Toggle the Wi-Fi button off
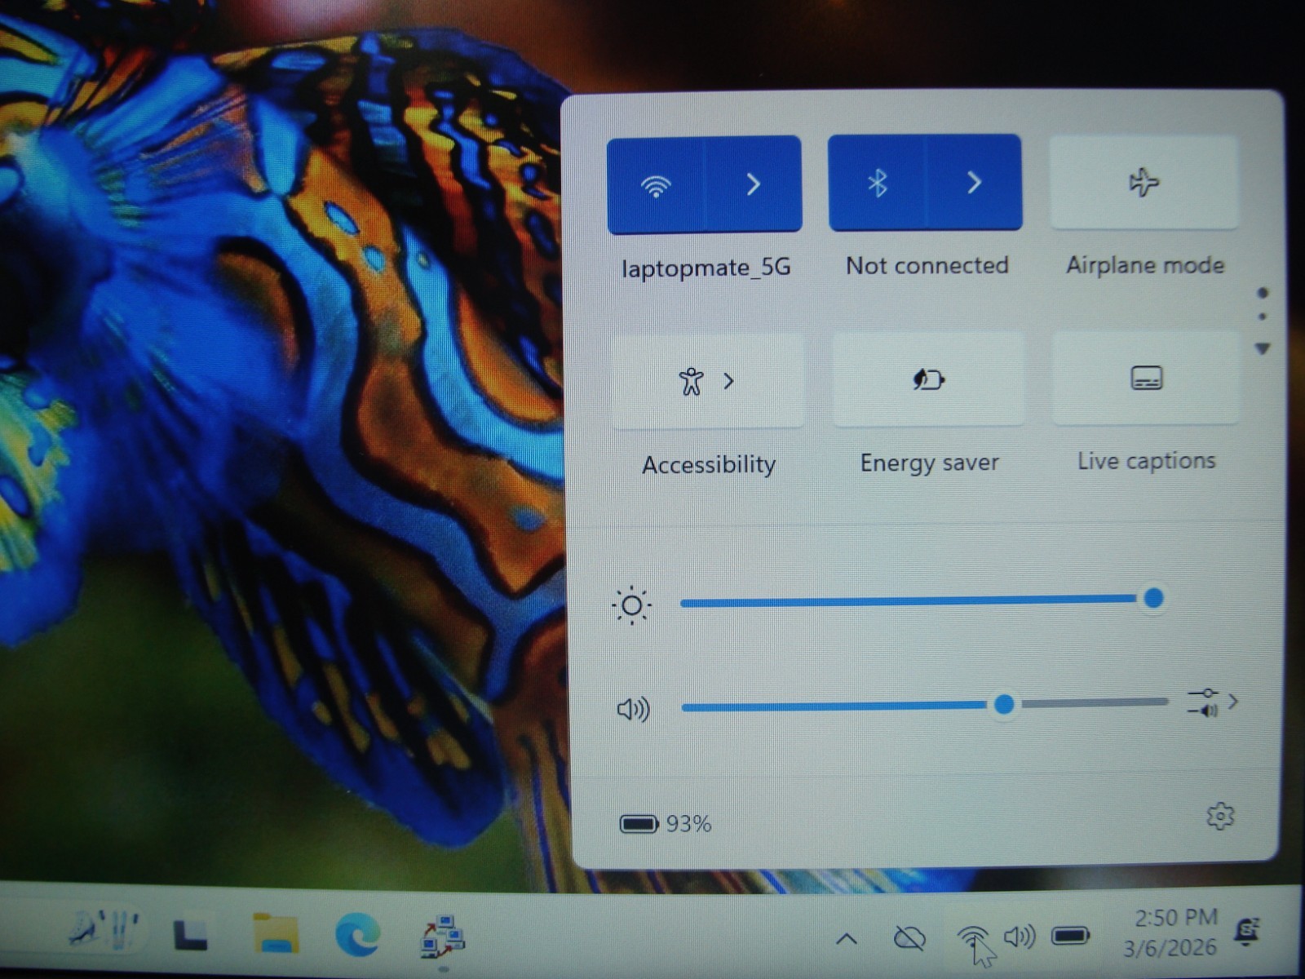The width and height of the screenshot is (1305, 979). pos(655,184)
